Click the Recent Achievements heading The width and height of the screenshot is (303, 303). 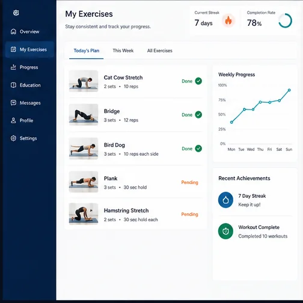click(x=244, y=178)
